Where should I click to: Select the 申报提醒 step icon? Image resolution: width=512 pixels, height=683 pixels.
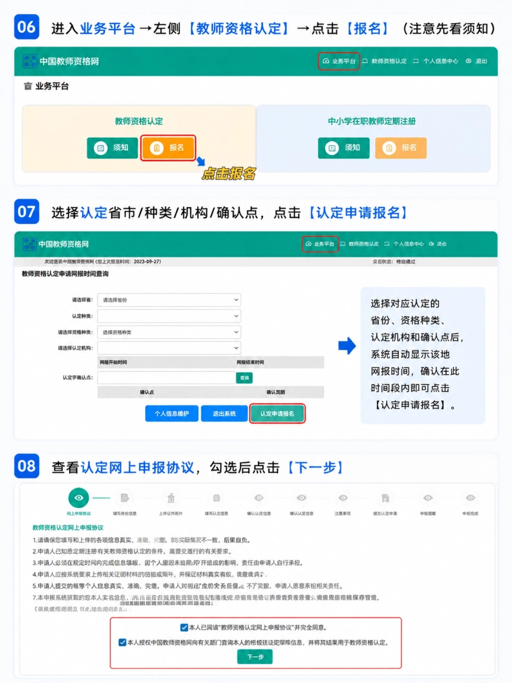[x=428, y=498]
